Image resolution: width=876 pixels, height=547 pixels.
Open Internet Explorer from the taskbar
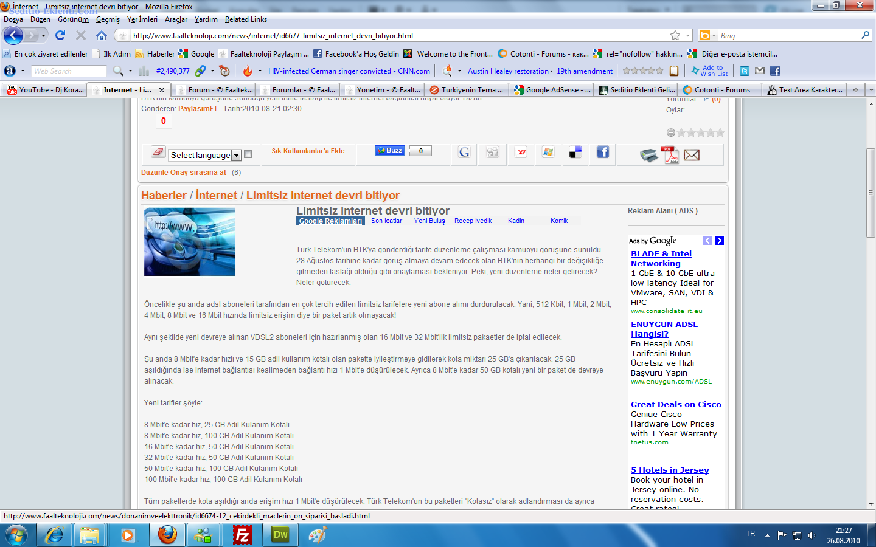(x=54, y=535)
